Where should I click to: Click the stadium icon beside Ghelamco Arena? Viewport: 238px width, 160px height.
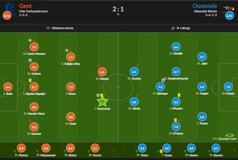48,28
